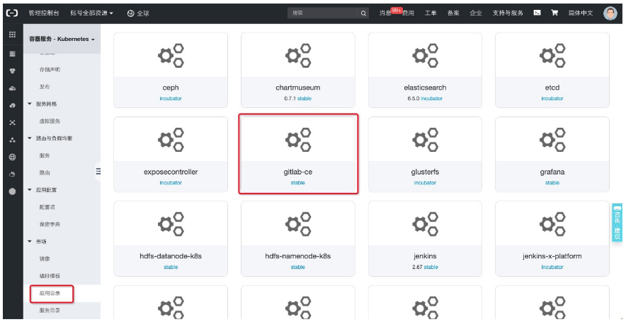Focus the 搜索 search input field

323,13
